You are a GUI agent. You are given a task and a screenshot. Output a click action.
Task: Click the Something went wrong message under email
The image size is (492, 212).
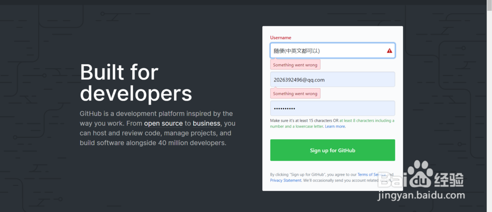pyautogui.click(x=295, y=94)
